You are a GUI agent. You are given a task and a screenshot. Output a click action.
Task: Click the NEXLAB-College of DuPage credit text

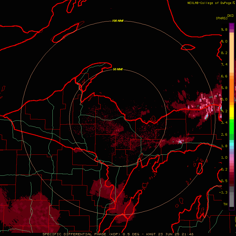tap(210, 3)
